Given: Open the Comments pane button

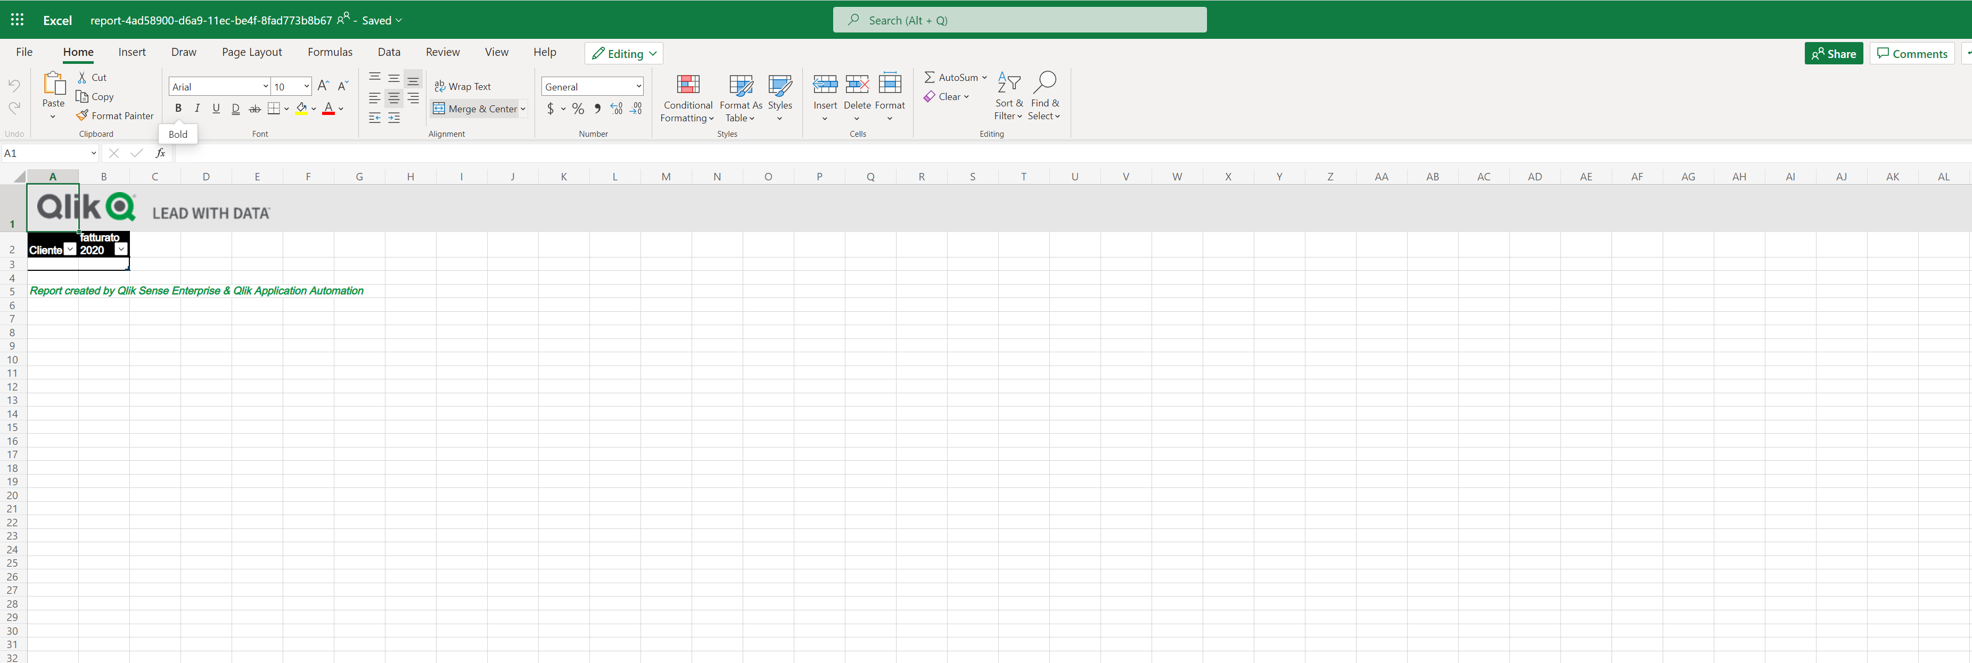Looking at the screenshot, I should point(1911,54).
